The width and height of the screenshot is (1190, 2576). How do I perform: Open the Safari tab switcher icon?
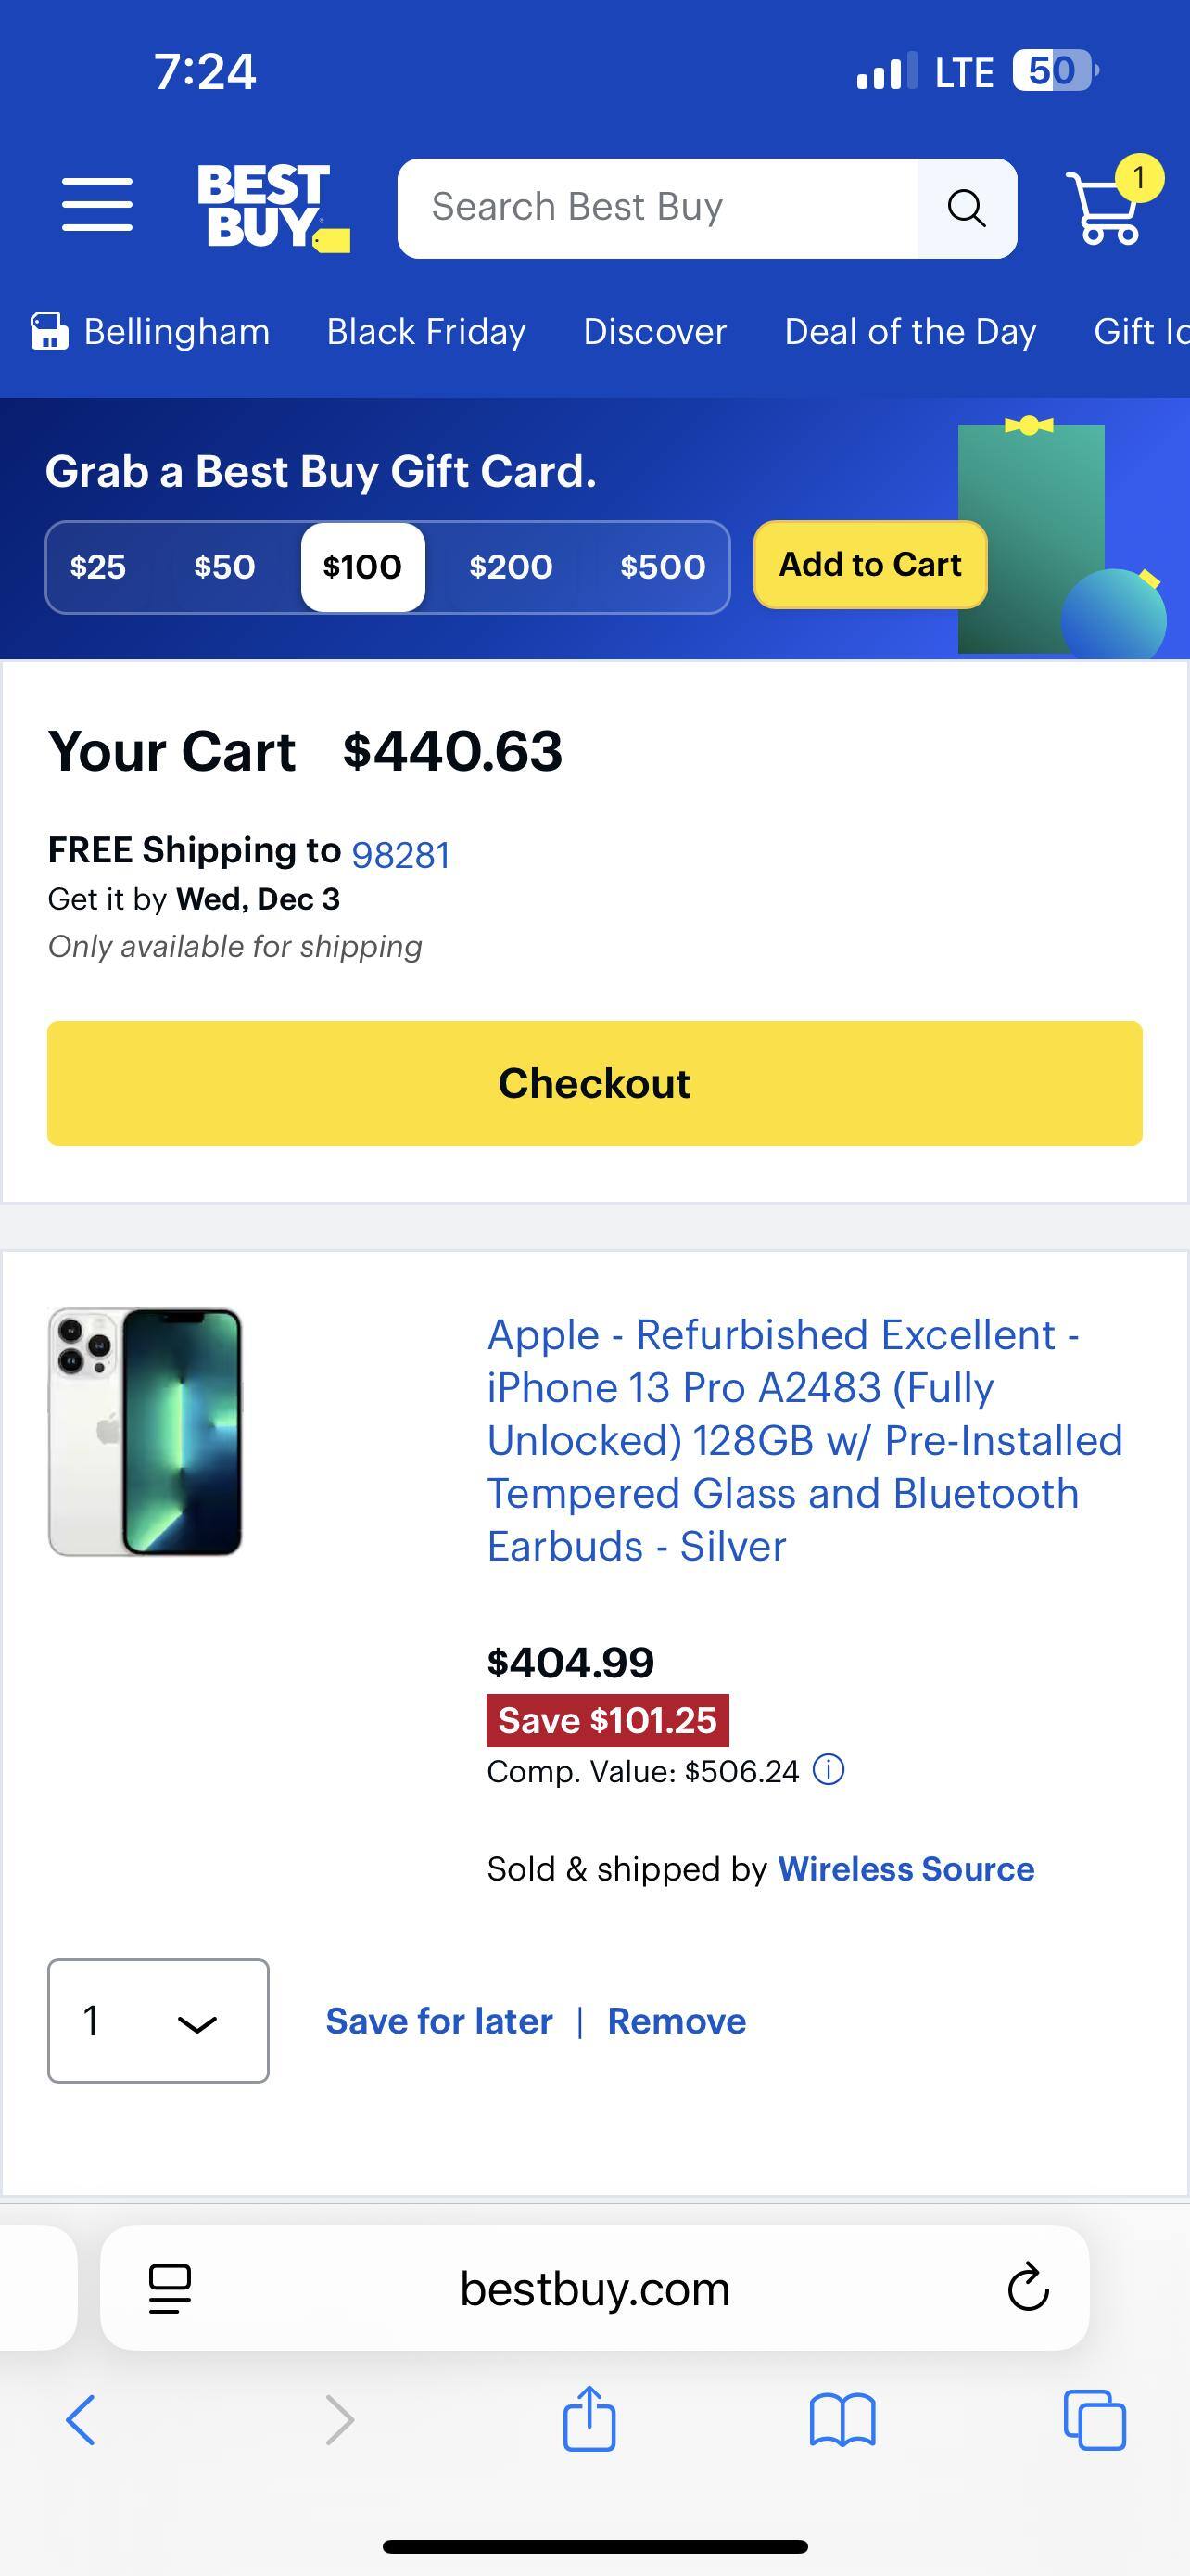1096,2420
